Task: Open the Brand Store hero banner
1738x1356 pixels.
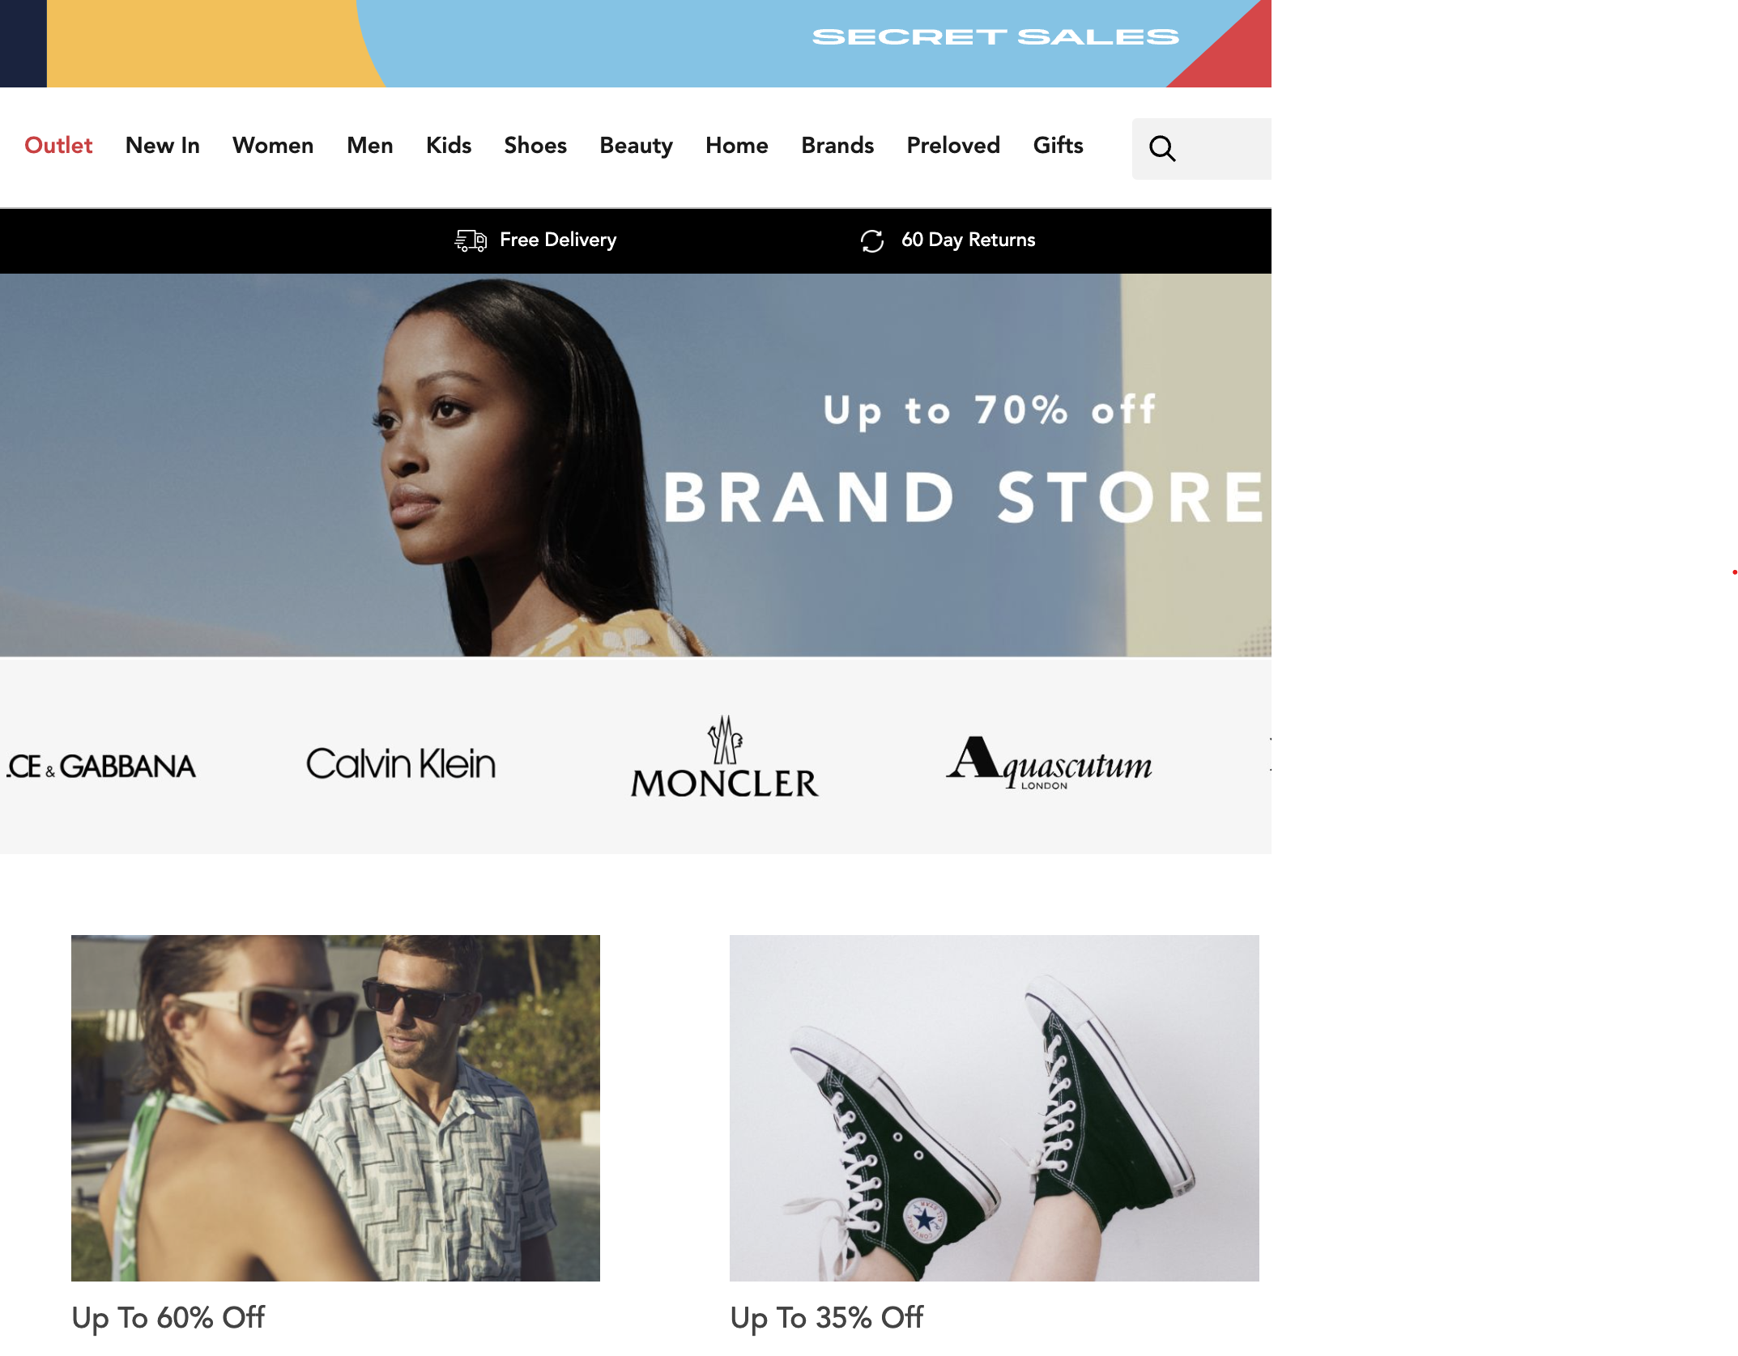Action: coord(636,465)
